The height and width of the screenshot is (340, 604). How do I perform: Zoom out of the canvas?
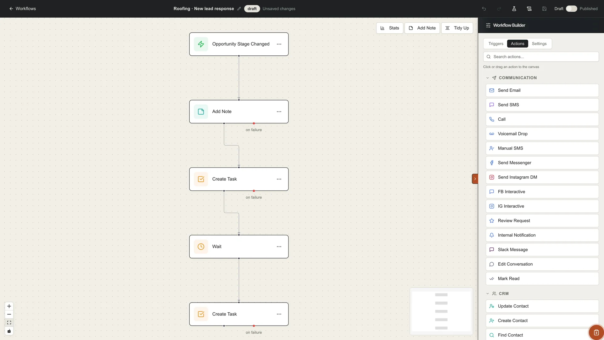click(x=9, y=314)
